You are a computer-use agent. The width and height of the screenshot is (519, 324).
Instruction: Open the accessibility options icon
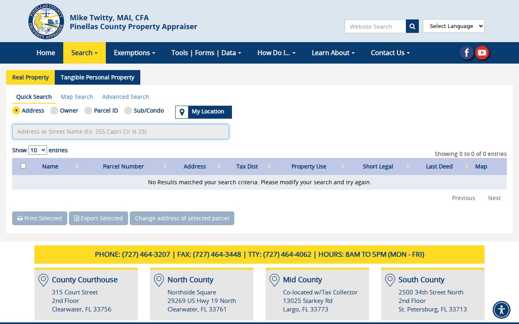[x=502, y=310]
